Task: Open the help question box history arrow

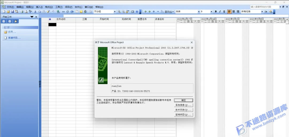Action: tap(280, 7)
